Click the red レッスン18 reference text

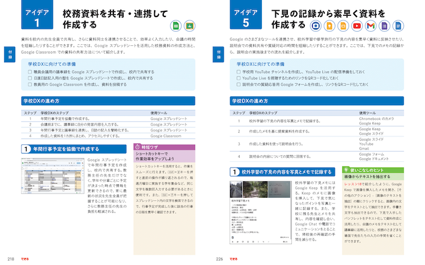click(x=352, y=184)
